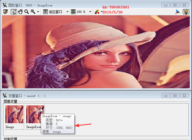The image size is (192, 140).
Task: Click the clear graphics window icon
Action: [6, 12]
